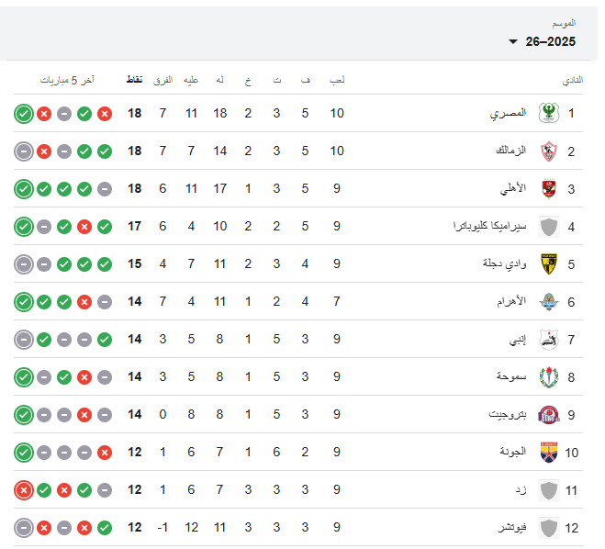Image resolution: width=605 pixels, height=549 pixels.
Task: Click الزمالك's red loss result icon
Action: click(x=44, y=151)
